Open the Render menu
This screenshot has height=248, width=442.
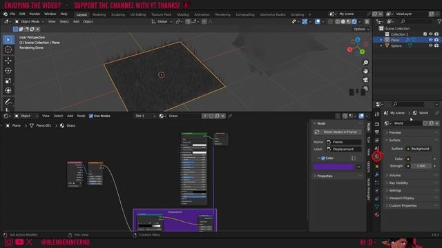35,14
